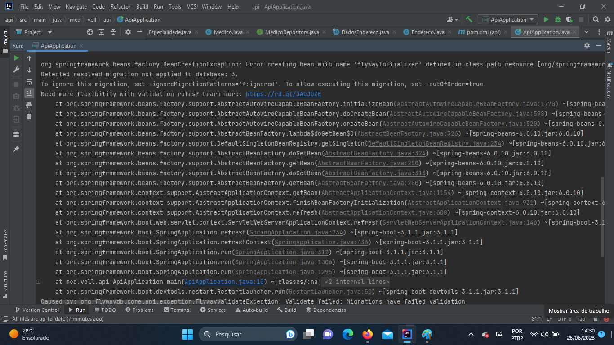Open the Notifications side panel
The image size is (614, 345).
pyautogui.click(x=609, y=81)
